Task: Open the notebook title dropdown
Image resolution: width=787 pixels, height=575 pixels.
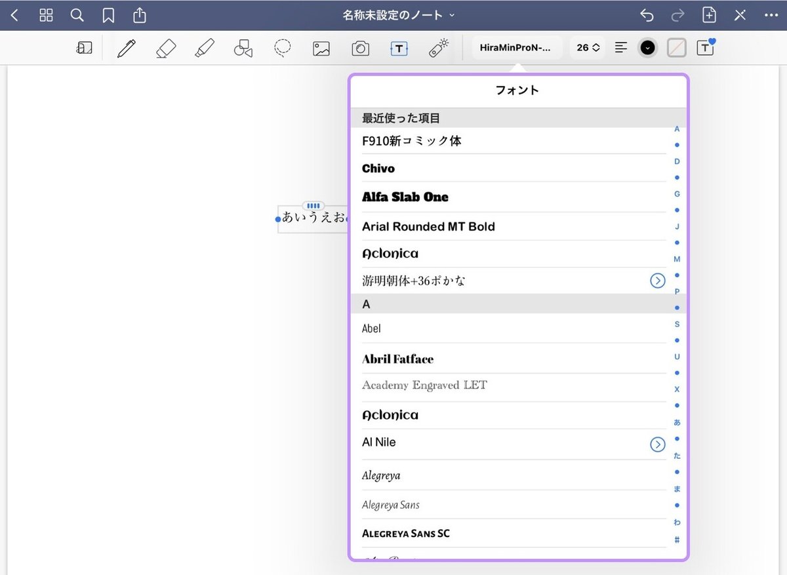Action: click(398, 15)
